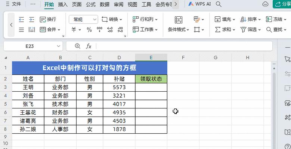Open the 查找 find dropdown
This screenshot has width=291, height=149.
click(276, 29)
